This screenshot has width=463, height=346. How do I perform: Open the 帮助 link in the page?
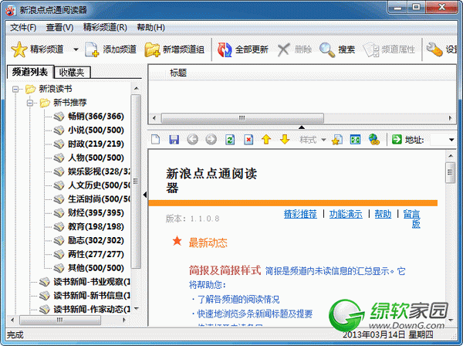click(383, 214)
